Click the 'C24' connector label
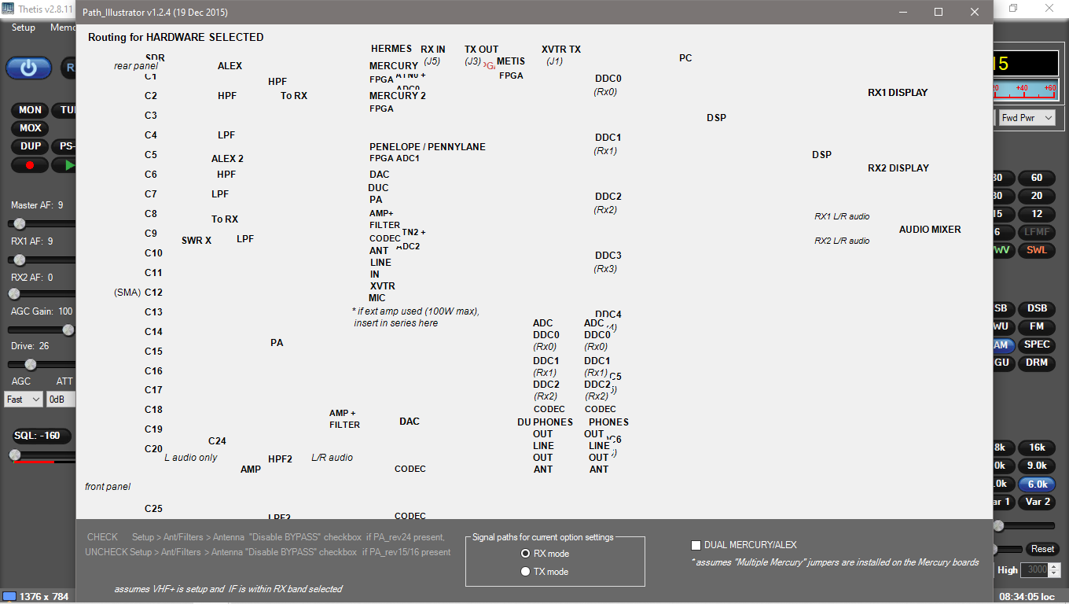Image resolution: width=1069 pixels, height=604 pixels. click(x=217, y=441)
